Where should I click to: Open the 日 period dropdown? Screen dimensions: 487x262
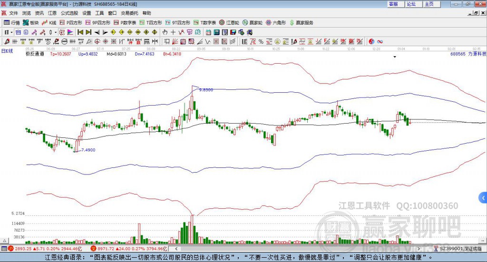[x=8, y=32]
